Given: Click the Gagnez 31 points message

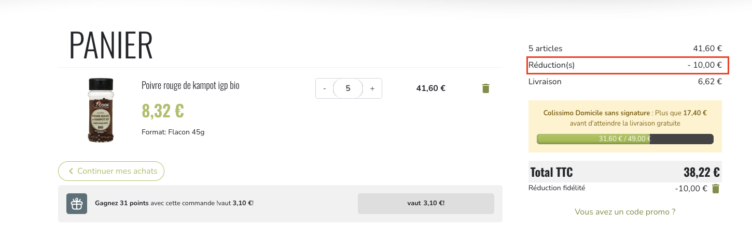Looking at the screenshot, I should [174, 203].
